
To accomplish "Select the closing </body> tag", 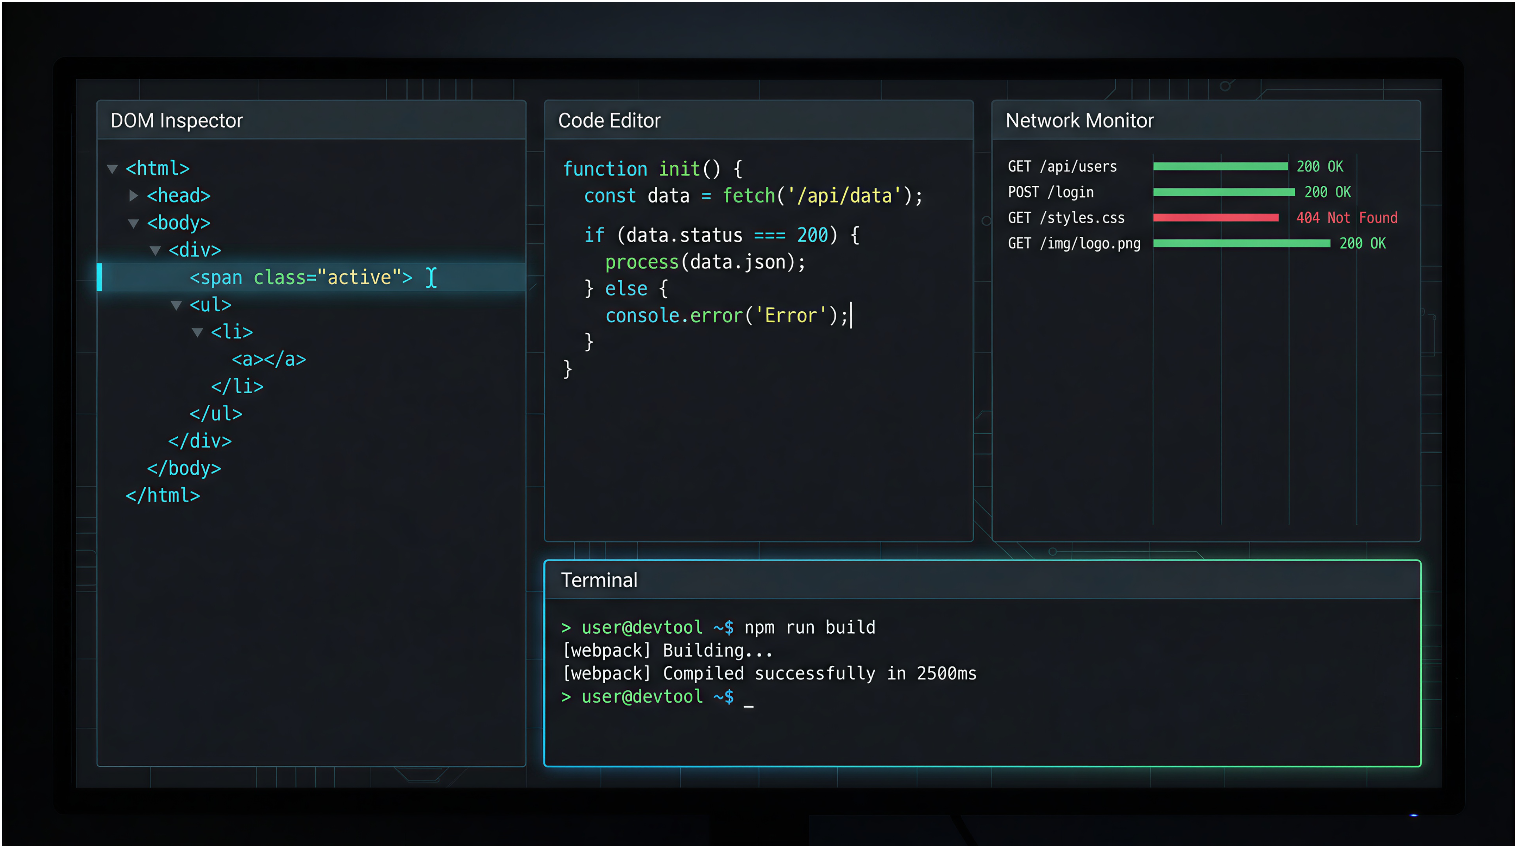I will click(184, 468).
